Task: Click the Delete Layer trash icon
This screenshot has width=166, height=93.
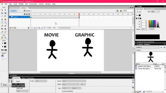Action: point(29,28)
